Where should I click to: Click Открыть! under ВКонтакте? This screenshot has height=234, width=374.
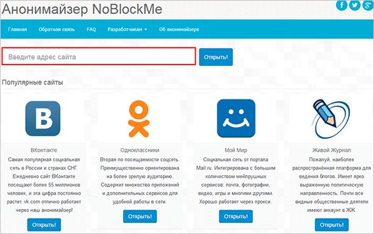[x=44, y=225]
